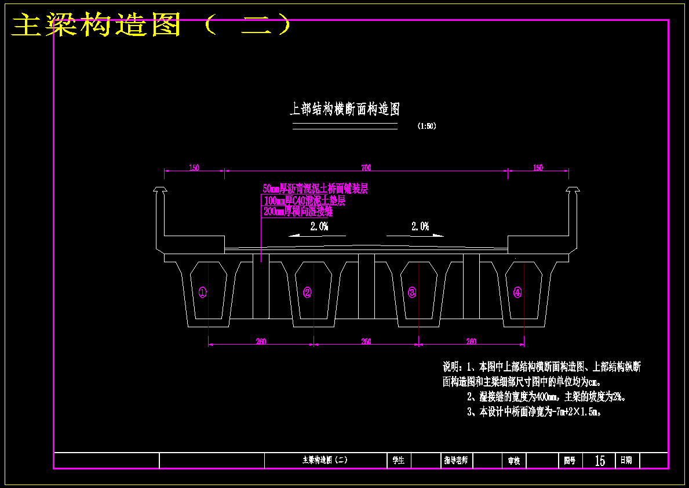Select note 2、湿接缝的宽度为400mm
This screenshot has height=488, width=689.
(546, 397)
